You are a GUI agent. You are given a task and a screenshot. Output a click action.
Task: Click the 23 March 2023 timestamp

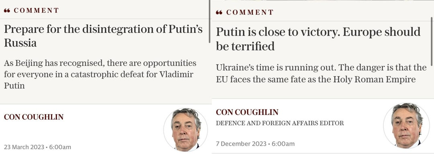click(37, 147)
